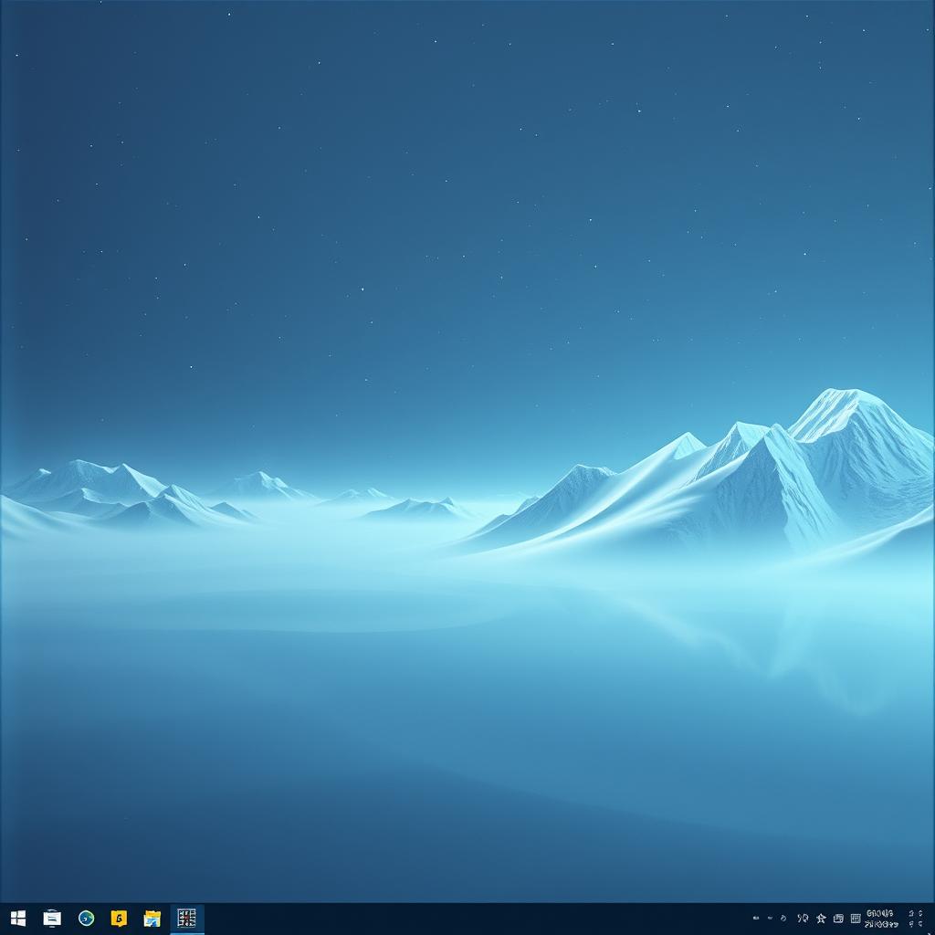Click the window-shaped tray icon

838,919
